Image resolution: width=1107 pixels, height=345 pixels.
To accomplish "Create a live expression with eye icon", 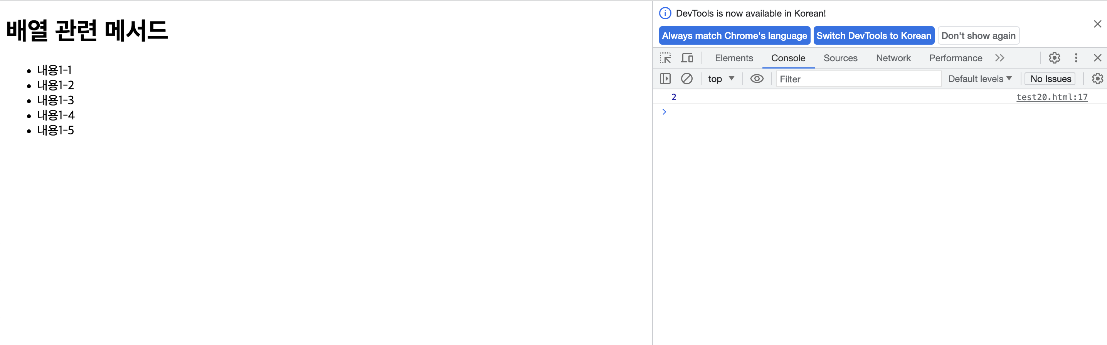I will 757,79.
